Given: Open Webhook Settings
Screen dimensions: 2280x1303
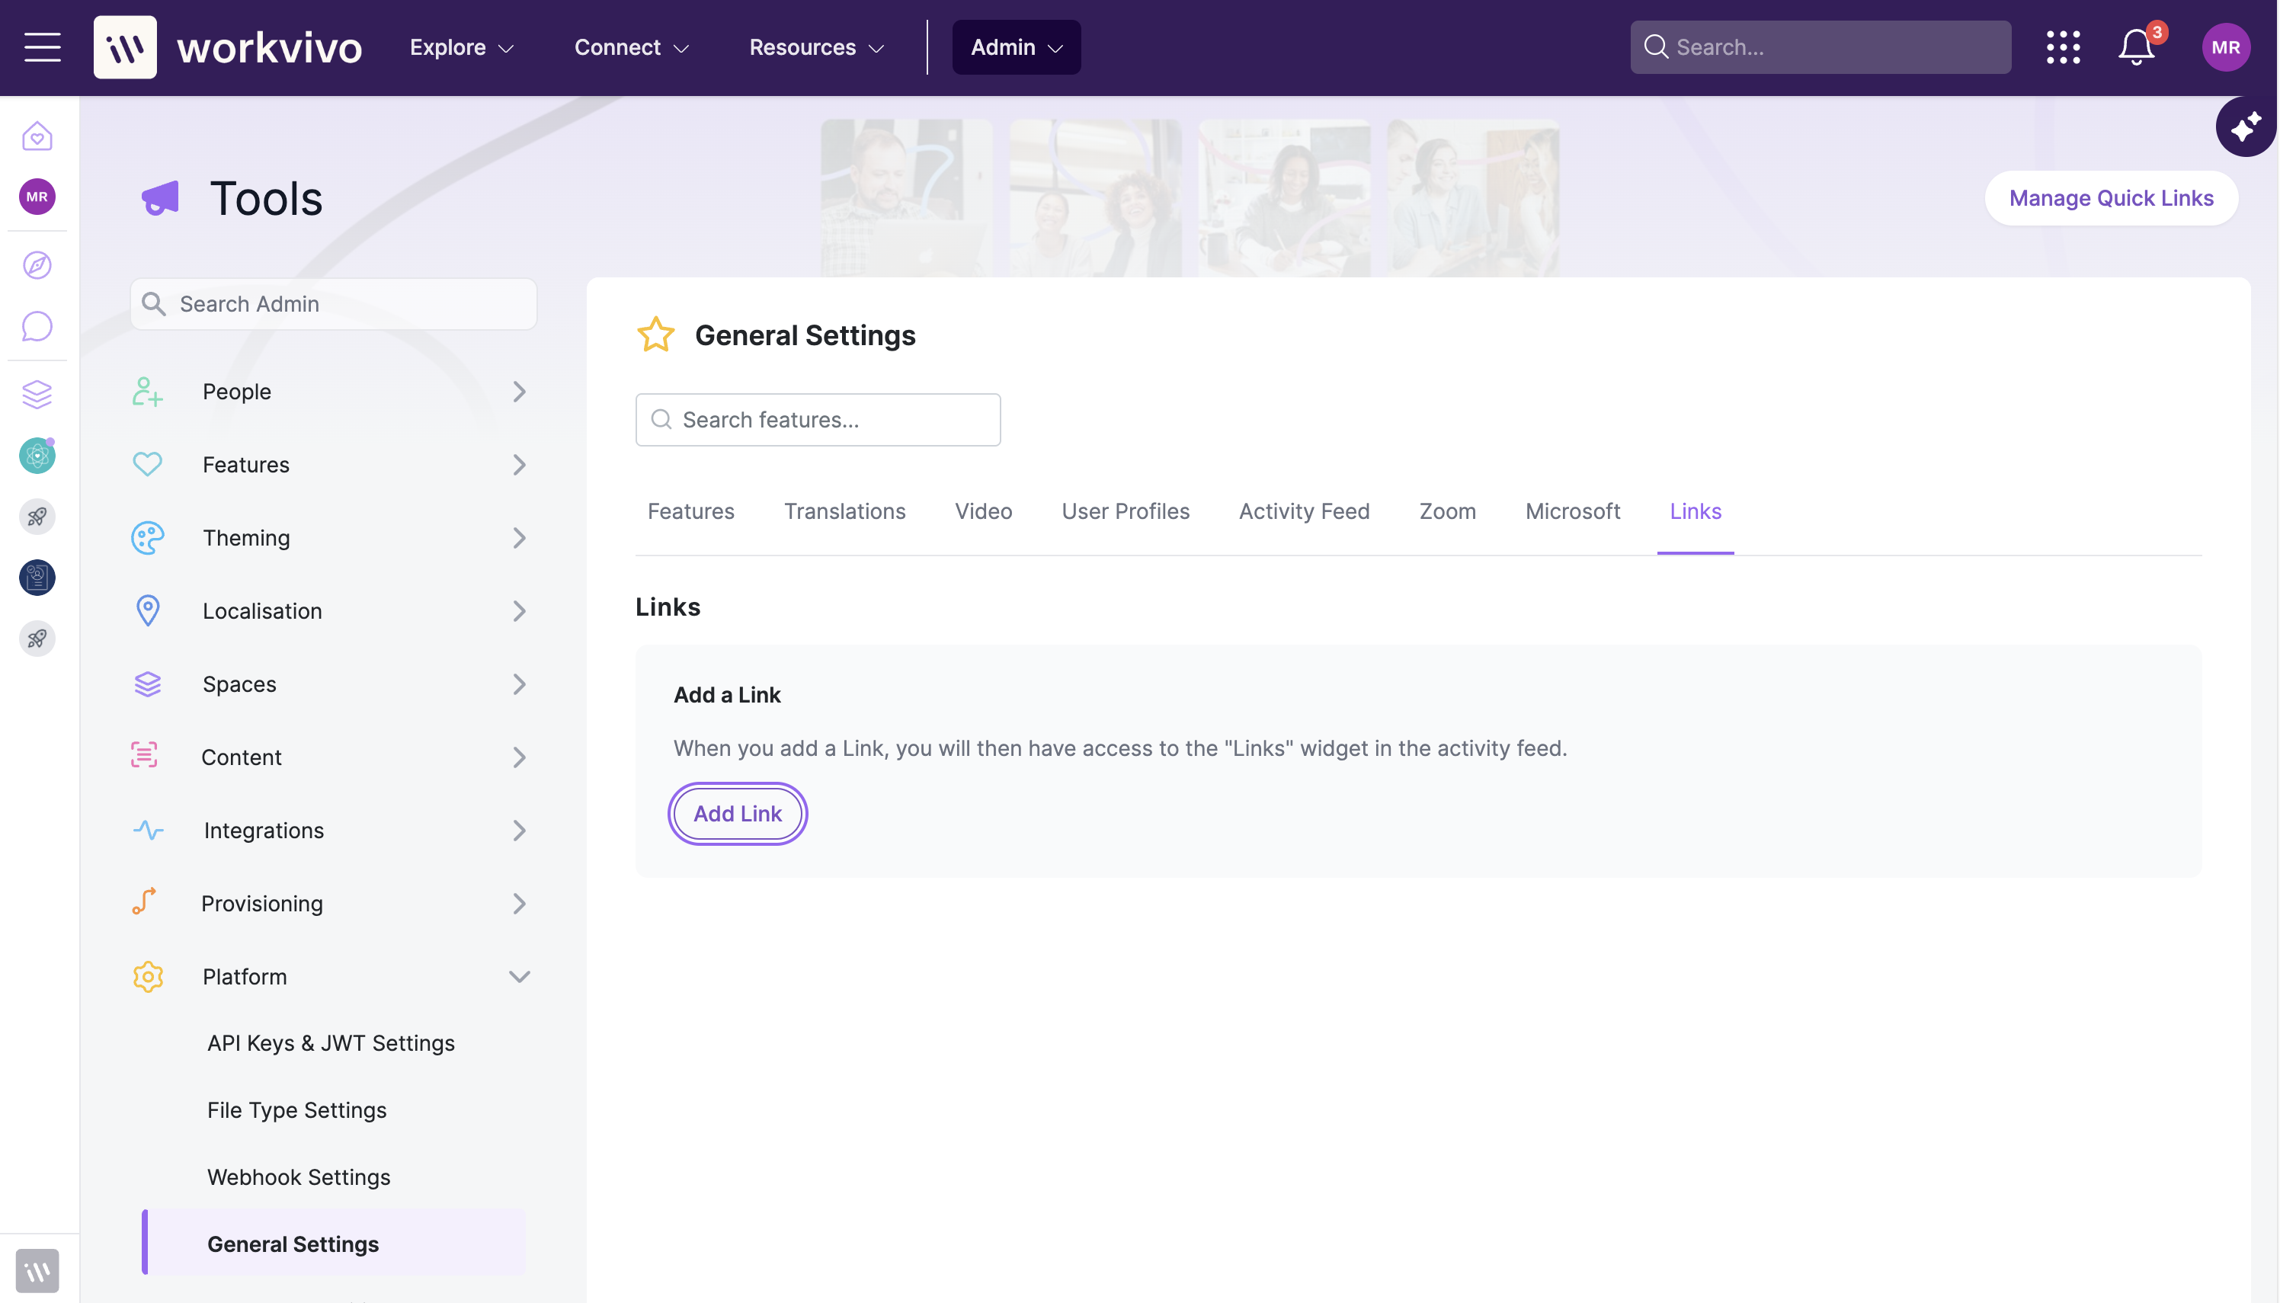Looking at the screenshot, I should click(x=299, y=1178).
